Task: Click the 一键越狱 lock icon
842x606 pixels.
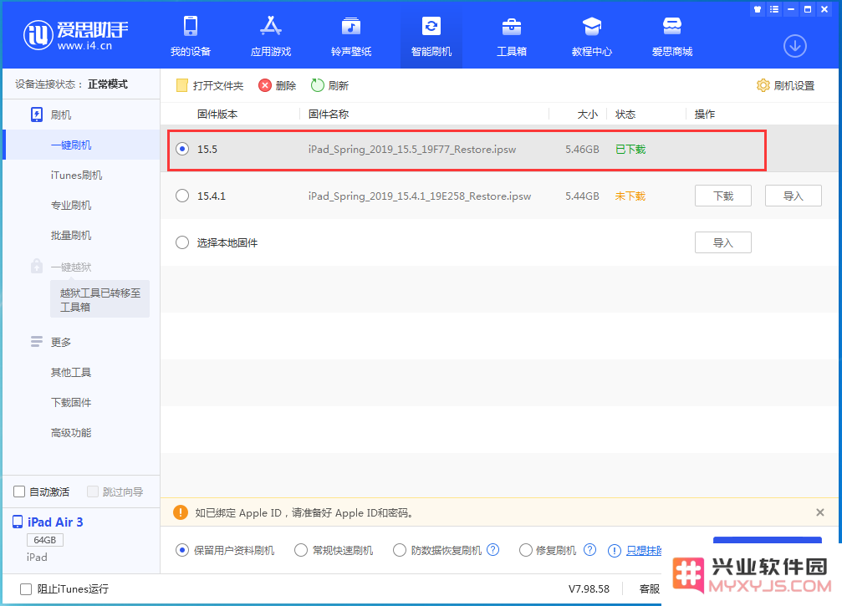Action: tap(37, 266)
